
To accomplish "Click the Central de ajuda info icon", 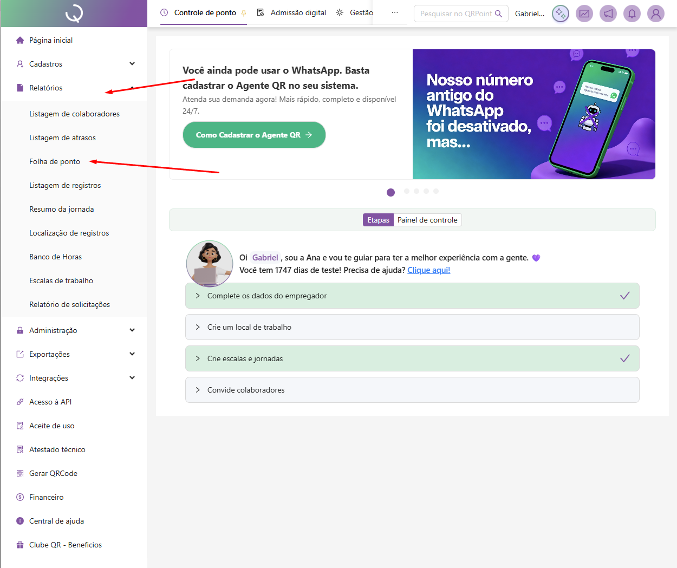I will (x=20, y=521).
